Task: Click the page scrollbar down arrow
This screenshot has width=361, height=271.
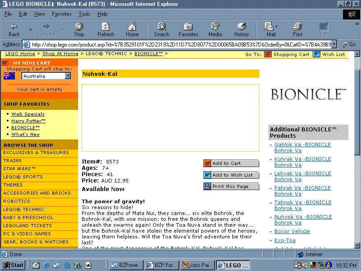Action: 357,245
